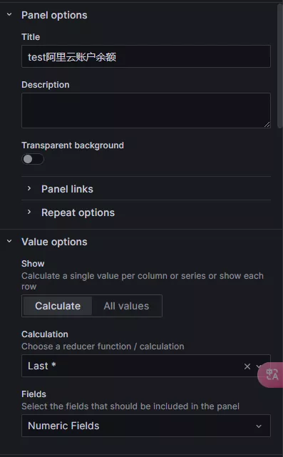Click the Numeric Fields dropdown chevron icon
This screenshot has height=457, width=283.
[x=259, y=426]
